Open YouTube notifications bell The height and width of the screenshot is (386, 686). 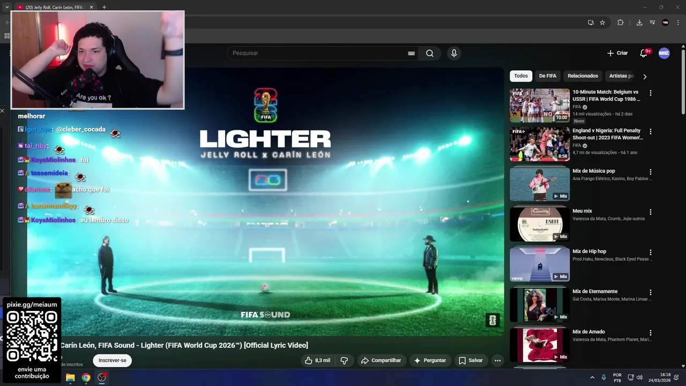(644, 53)
